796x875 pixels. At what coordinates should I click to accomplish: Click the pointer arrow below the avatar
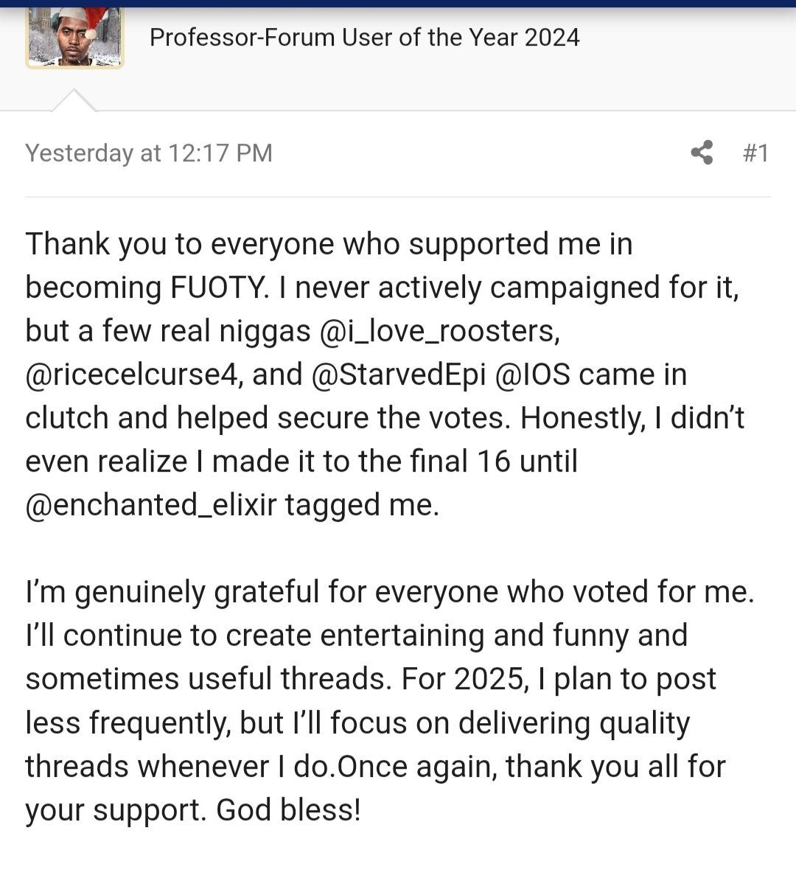point(74,101)
